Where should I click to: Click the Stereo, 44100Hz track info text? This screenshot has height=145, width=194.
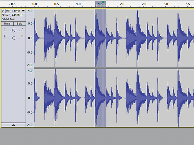click(x=12, y=15)
